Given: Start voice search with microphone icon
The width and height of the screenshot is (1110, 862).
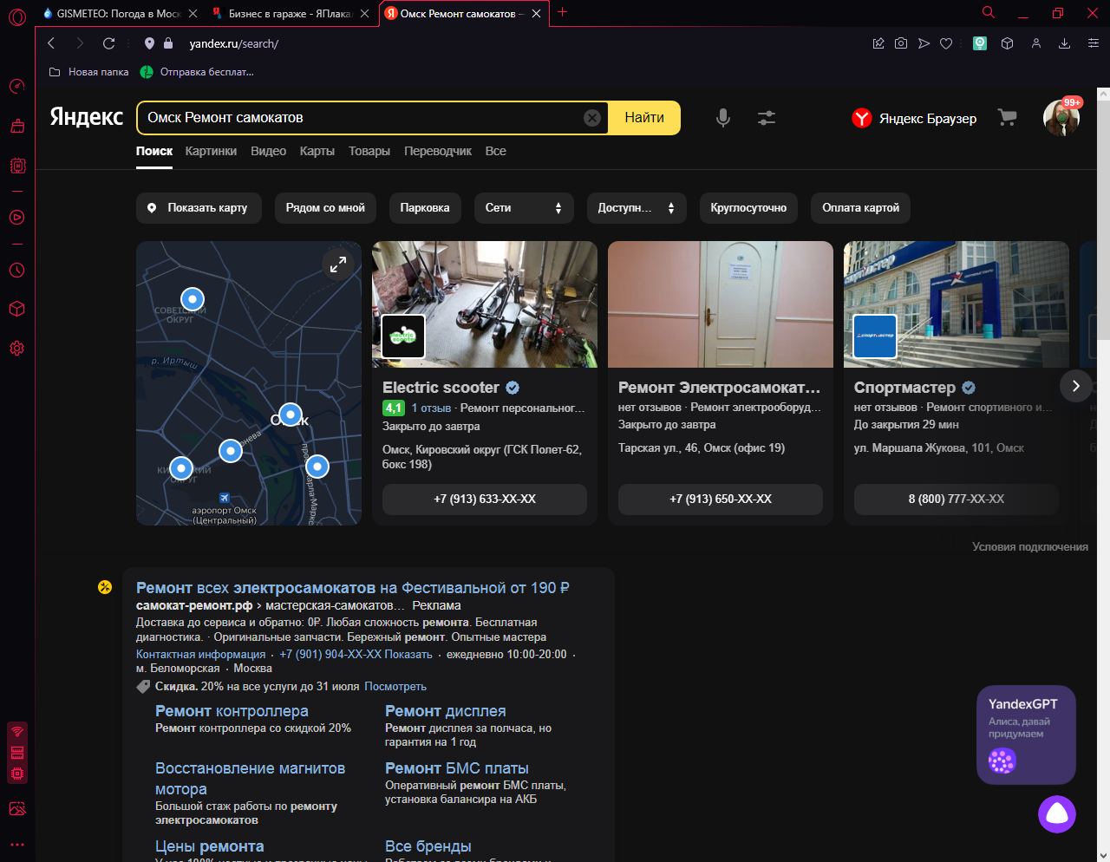Looking at the screenshot, I should click(722, 118).
